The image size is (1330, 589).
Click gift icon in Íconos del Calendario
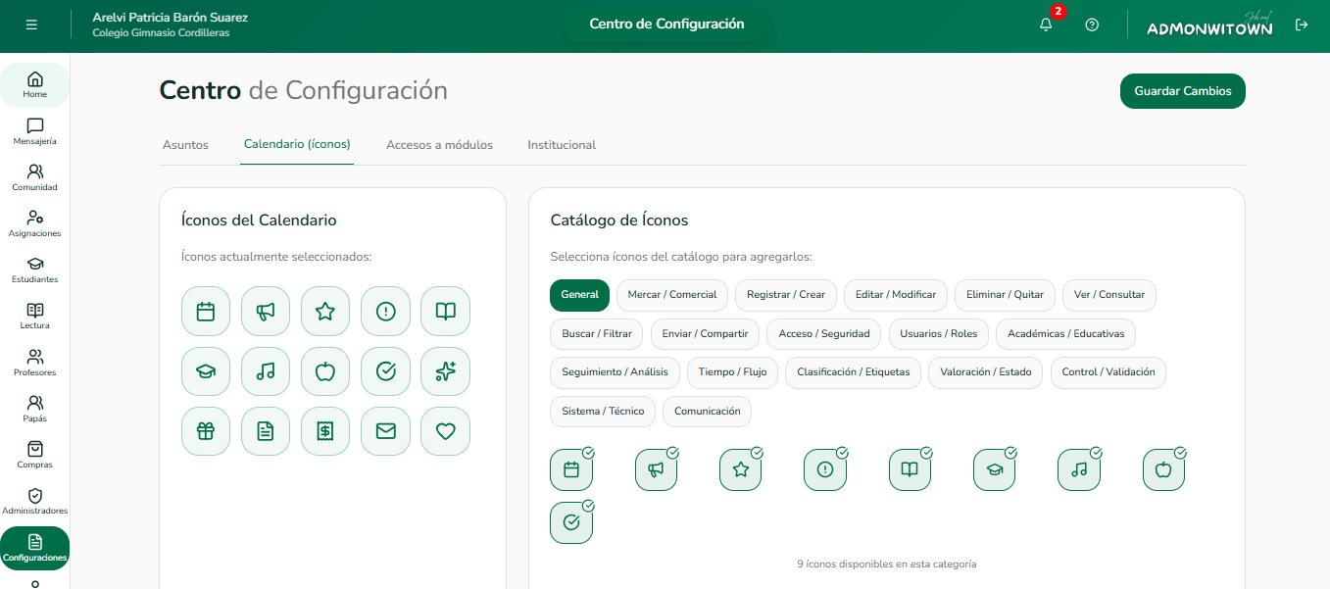206,431
